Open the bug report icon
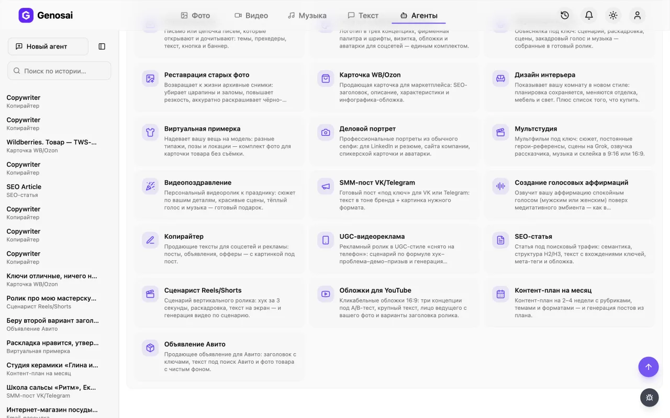This screenshot has width=670, height=418. point(650,398)
